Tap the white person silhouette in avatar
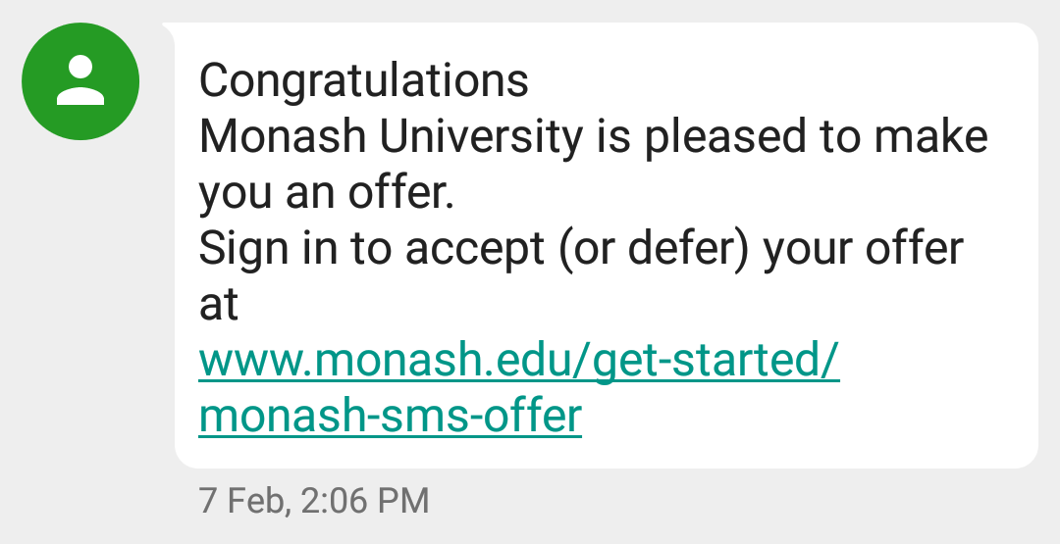1060x544 pixels. [80, 80]
